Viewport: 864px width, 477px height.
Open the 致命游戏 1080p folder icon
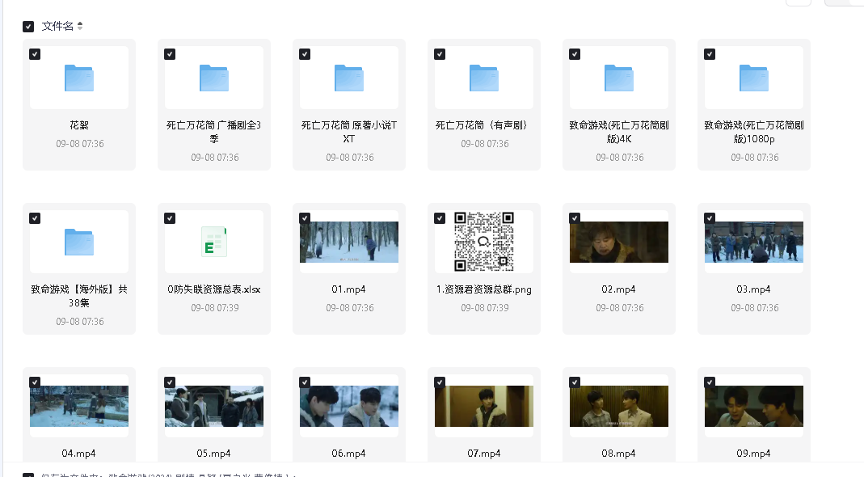pyautogui.click(x=754, y=78)
